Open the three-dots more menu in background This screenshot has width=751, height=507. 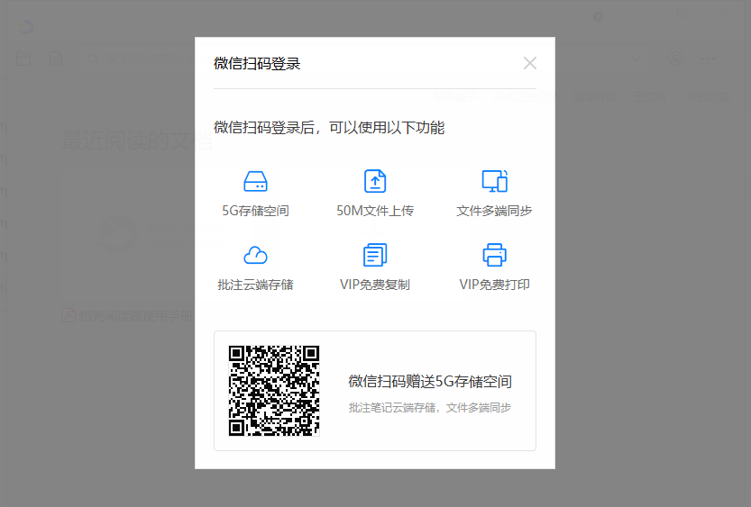tap(708, 59)
